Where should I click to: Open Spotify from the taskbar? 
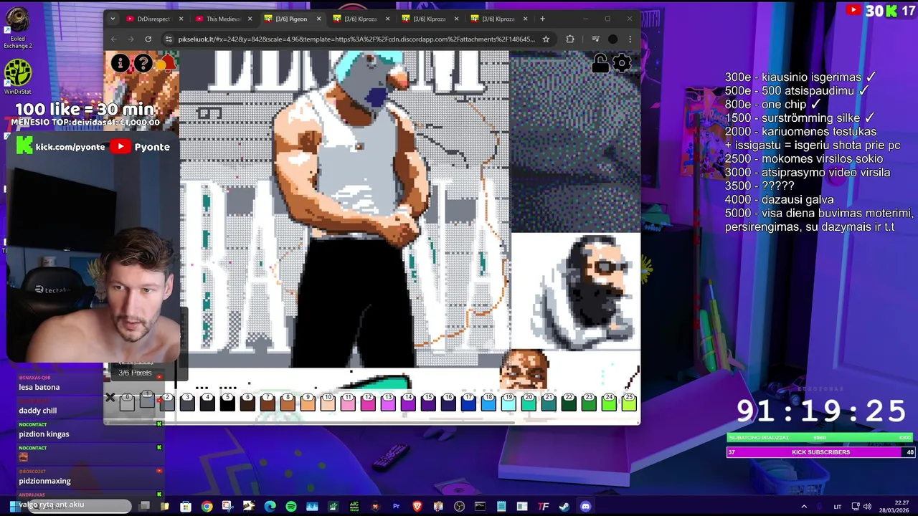[291, 507]
